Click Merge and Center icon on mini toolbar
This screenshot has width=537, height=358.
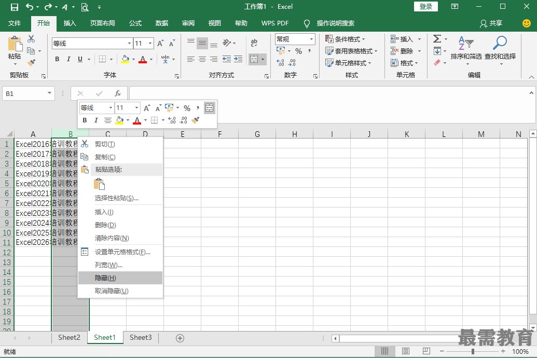[209, 108]
